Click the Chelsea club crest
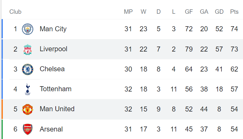Image resolution: width=243 pixels, height=139 pixels. pos(28,69)
